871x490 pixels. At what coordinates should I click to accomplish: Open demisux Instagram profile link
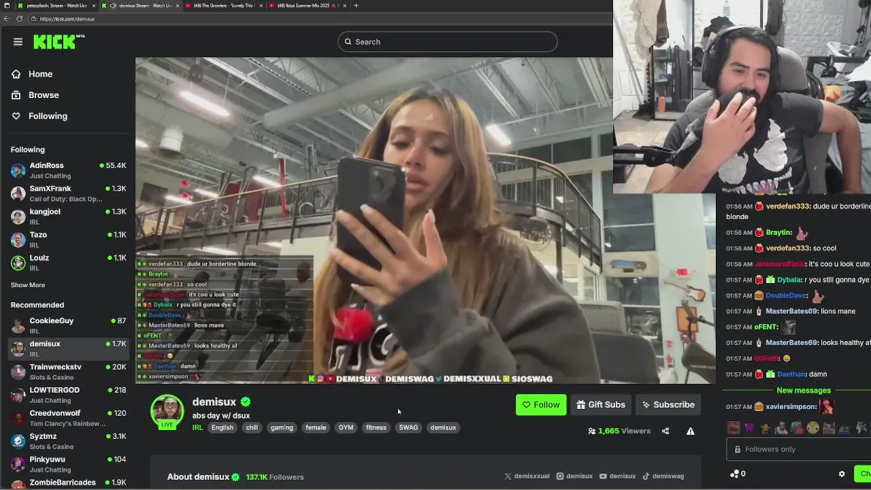click(x=574, y=476)
